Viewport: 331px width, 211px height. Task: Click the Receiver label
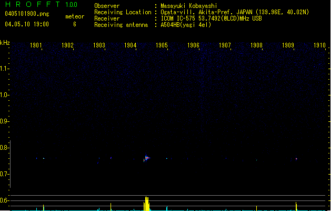pos(107,18)
